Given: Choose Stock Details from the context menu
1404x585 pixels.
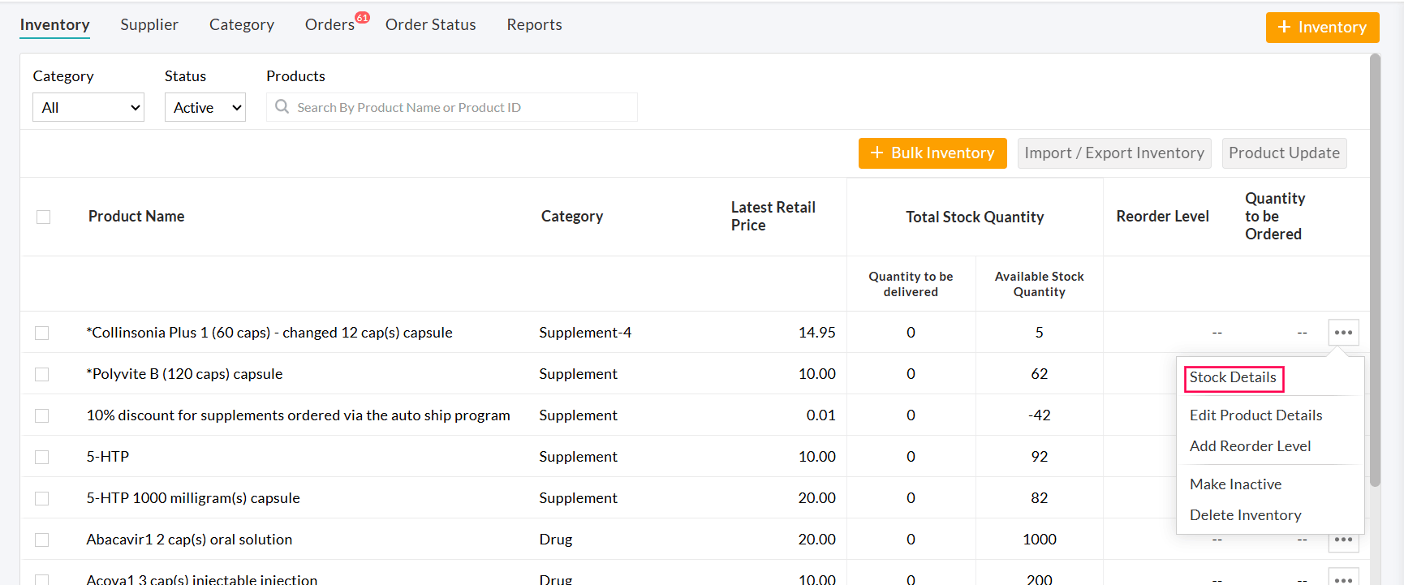Looking at the screenshot, I should (1233, 378).
